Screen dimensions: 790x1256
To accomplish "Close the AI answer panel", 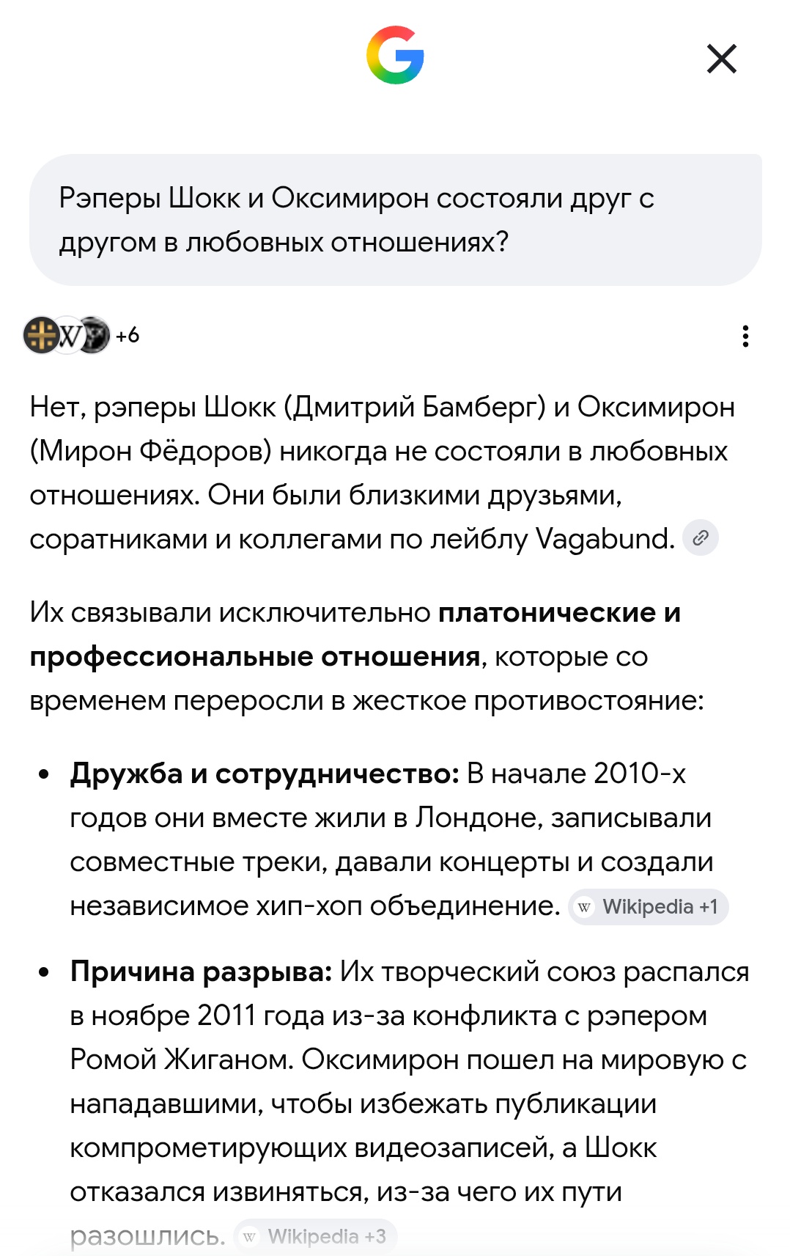I will tap(722, 59).
